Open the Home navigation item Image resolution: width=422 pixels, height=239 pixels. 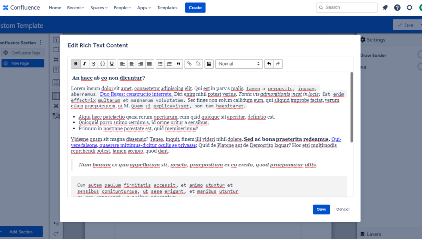tap(55, 8)
